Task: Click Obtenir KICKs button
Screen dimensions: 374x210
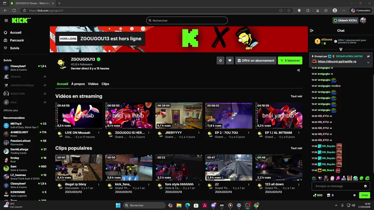Action: 345,20
